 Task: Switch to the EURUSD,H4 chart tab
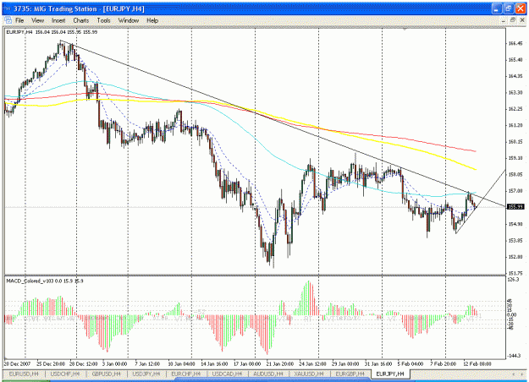pyautogui.click(x=24, y=374)
